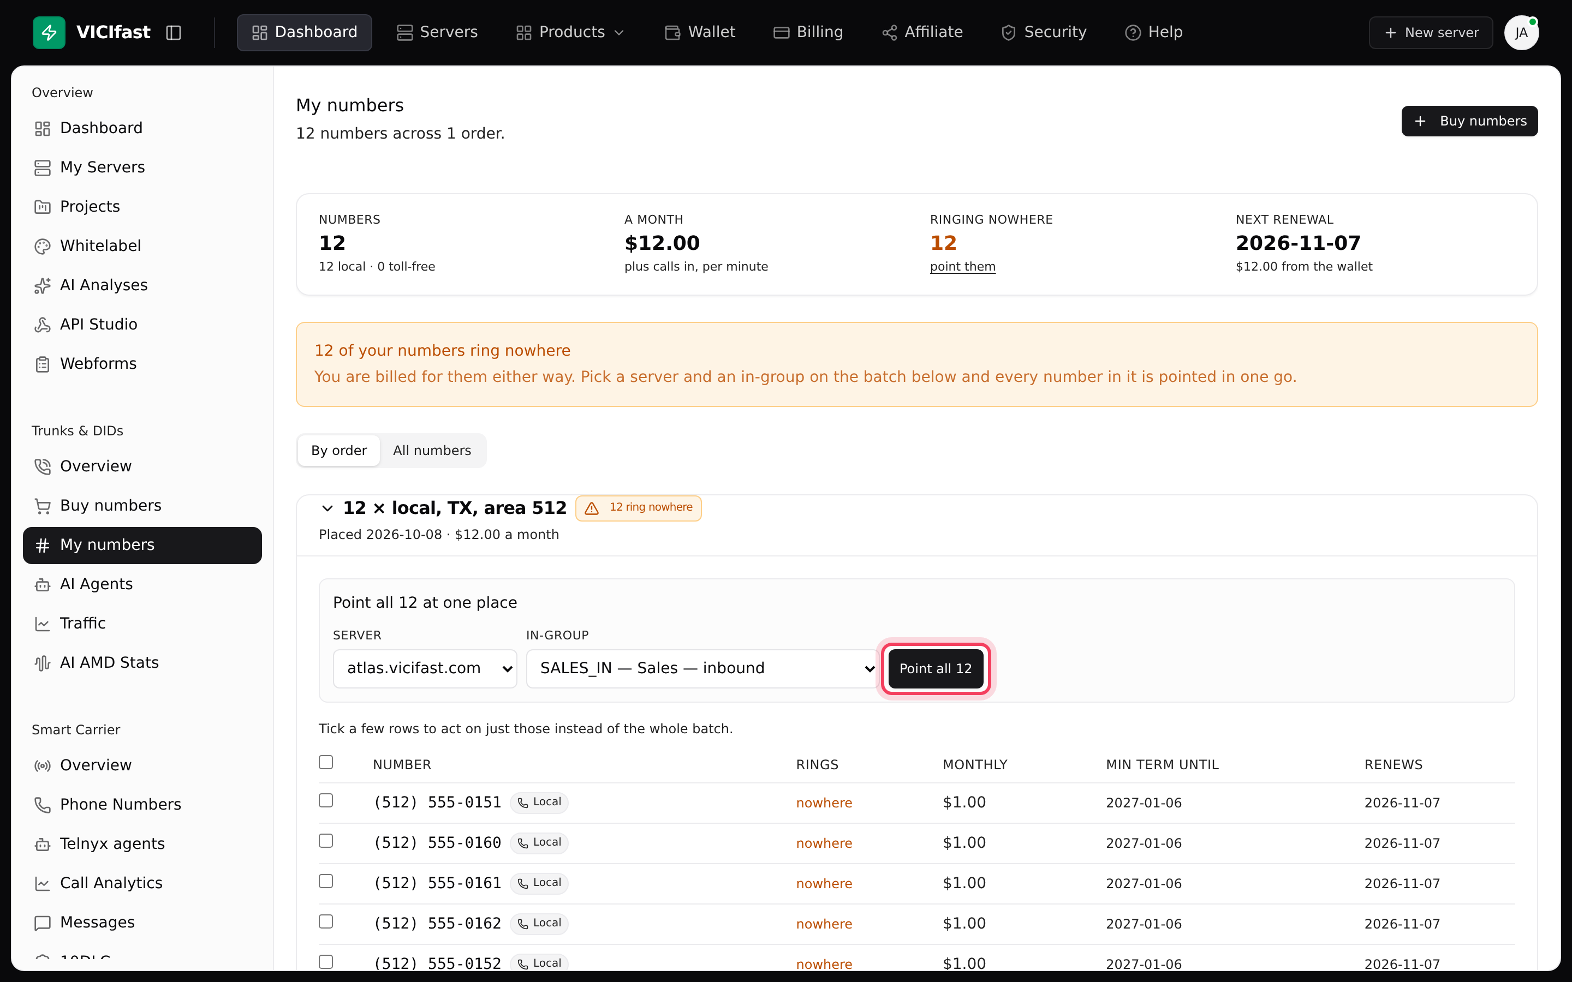Viewport: 1572px width, 982px height.
Task: Tick checkbox for (512) 555-0161
Action: point(326,881)
